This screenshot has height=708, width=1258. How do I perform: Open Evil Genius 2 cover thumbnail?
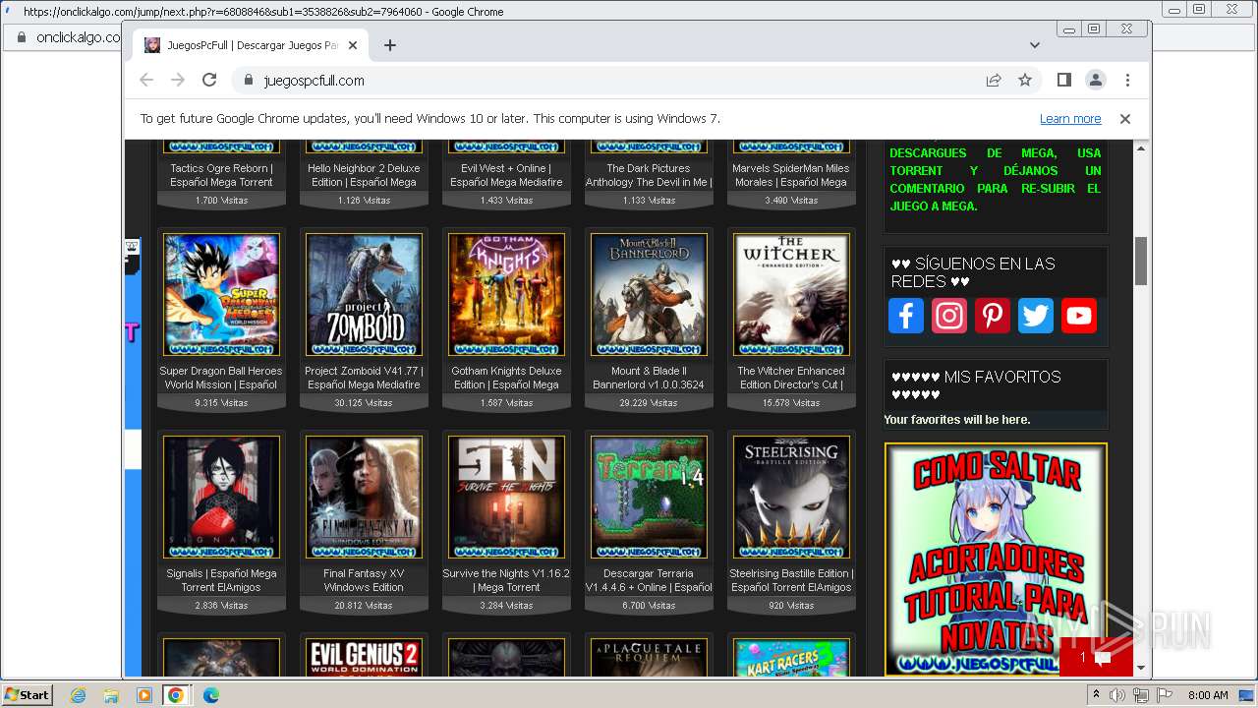364,657
